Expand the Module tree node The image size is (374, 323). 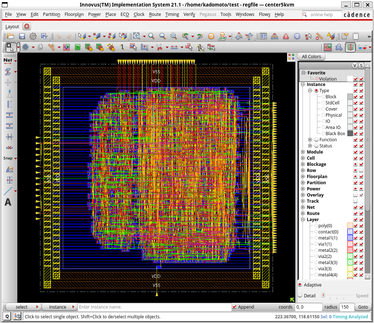click(x=303, y=152)
